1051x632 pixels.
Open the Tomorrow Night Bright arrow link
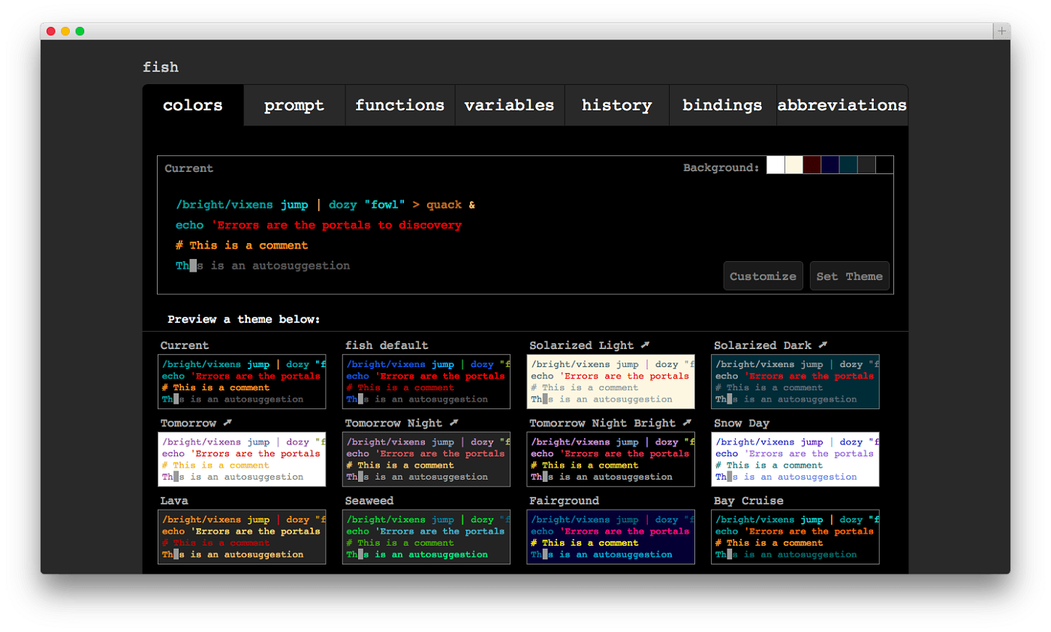pos(687,423)
